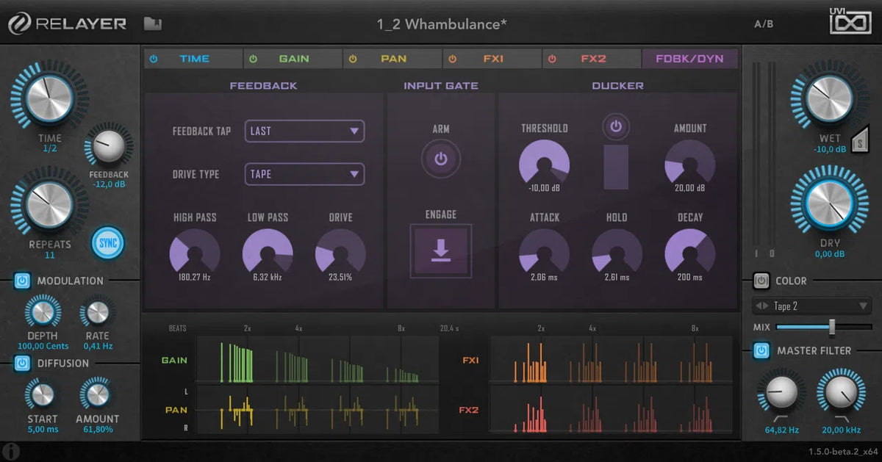Open the Color dropdown showing Tape 2
This screenshot has width=882, height=462.
coord(811,306)
